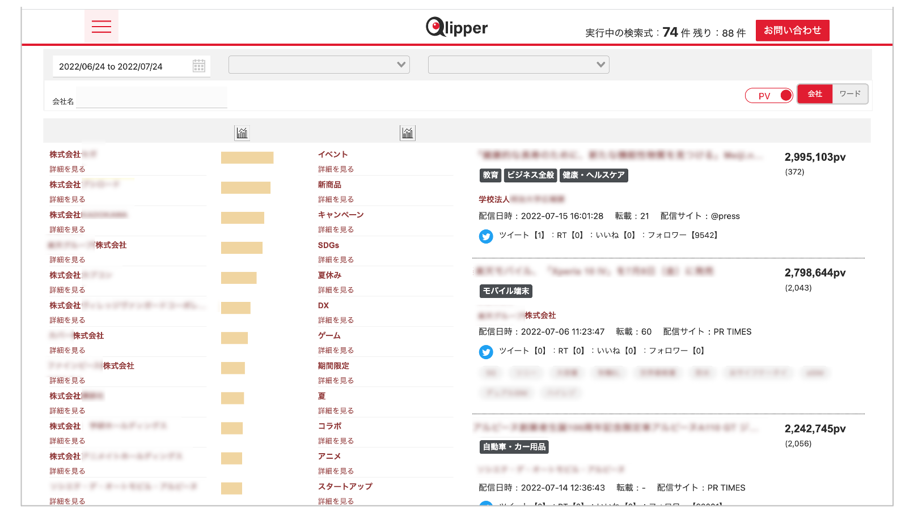Click the キャンペーン keyword
The height and width of the screenshot is (507, 901).
tap(341, 215)
